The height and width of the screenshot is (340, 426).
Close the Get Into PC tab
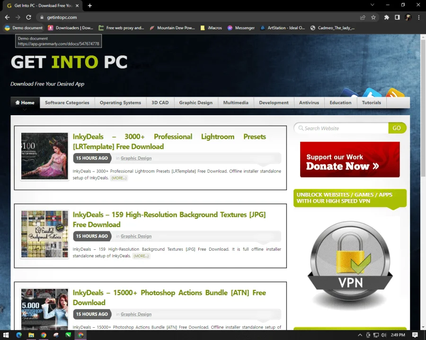tap(77, 5)
